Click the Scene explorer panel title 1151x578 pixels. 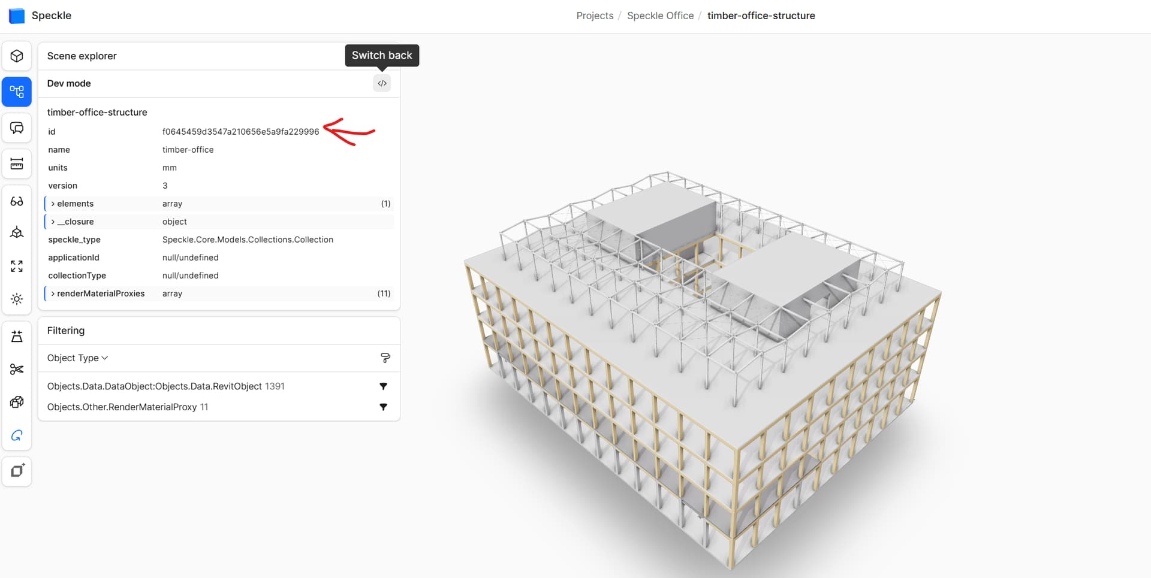click(82, 56)
